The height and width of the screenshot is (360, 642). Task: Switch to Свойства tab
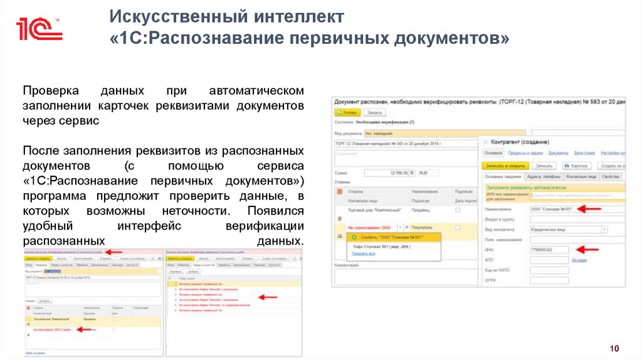click(x=611, y=176)
